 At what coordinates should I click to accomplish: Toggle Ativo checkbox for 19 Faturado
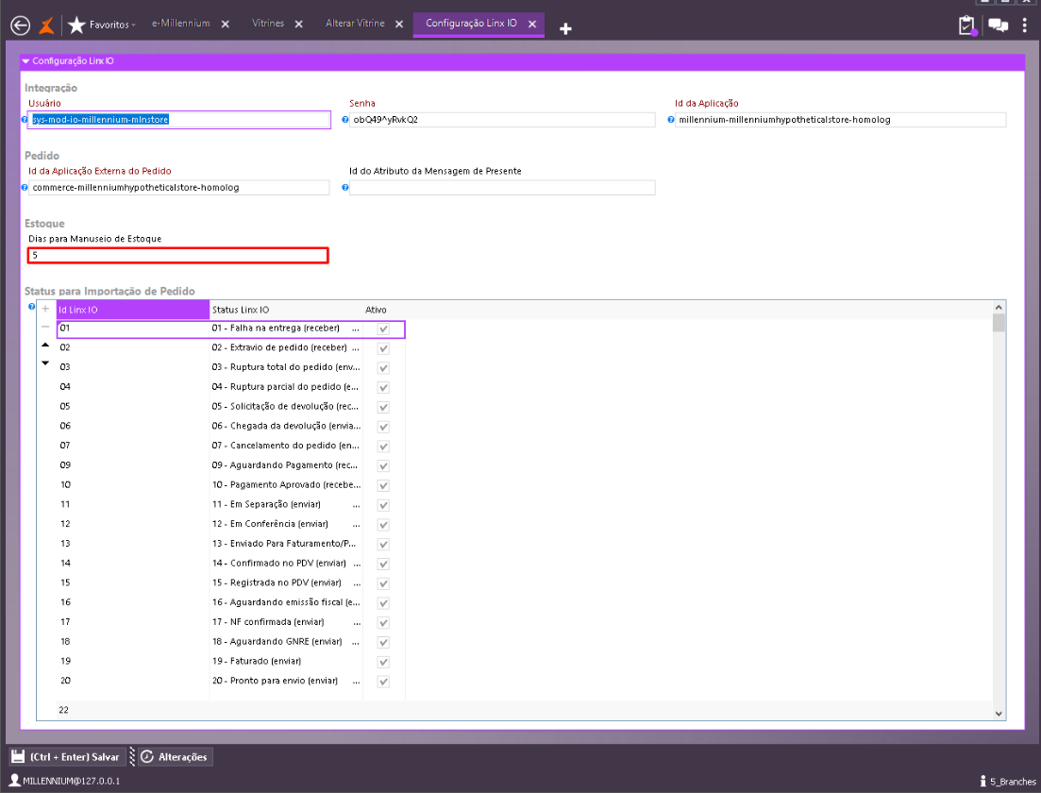click(383, 662)
